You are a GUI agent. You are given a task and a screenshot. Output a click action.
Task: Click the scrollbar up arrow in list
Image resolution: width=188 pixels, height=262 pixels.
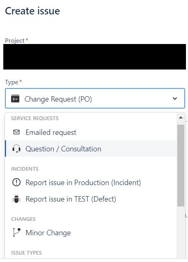181,118
